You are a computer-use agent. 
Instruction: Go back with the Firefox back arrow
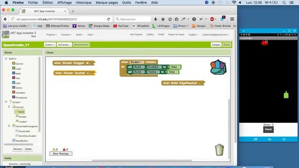[5, 19]
